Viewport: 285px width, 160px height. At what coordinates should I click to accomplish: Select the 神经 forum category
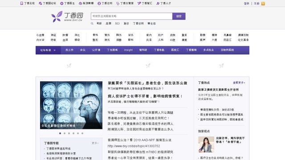pyautogui.click(x=53, y=35)
